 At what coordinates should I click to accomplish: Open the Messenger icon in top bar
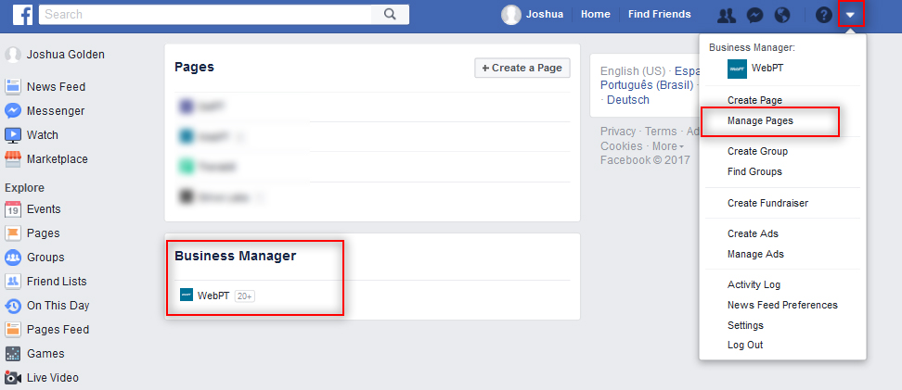(754, 16)
